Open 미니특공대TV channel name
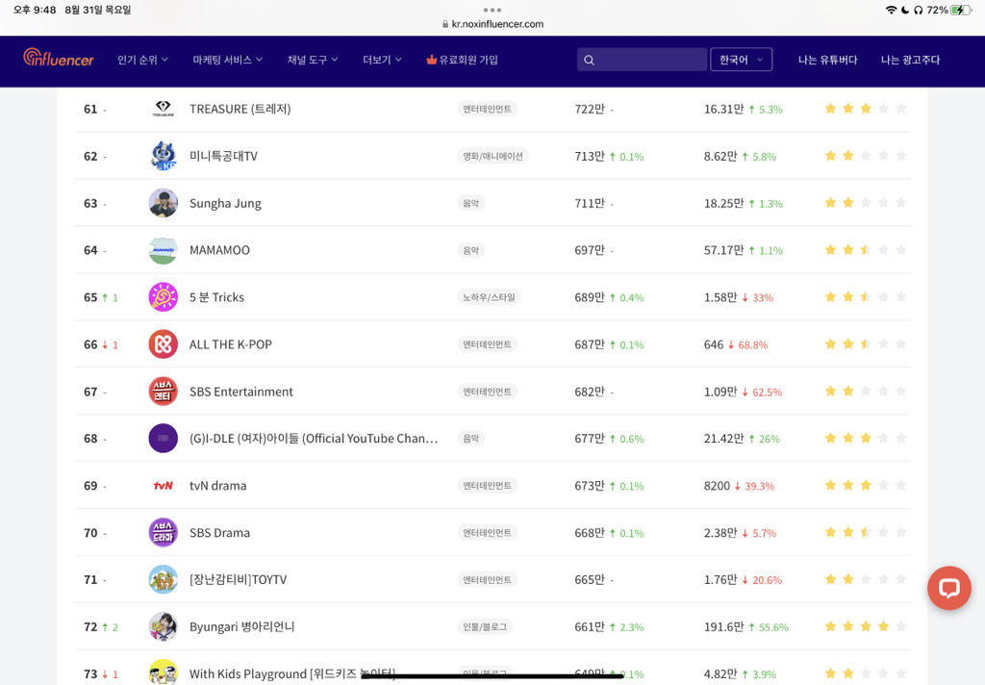This screenshot has height=685, width=985. coord(223,156)
